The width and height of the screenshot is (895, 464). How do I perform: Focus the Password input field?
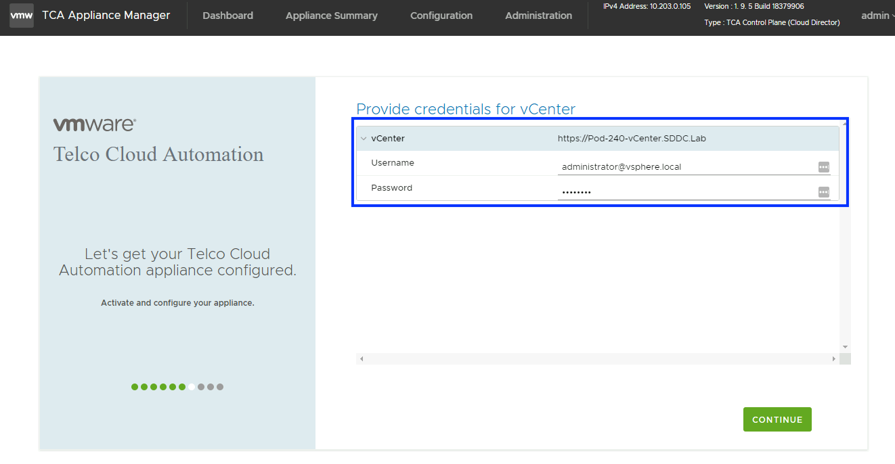coord(684,192)
